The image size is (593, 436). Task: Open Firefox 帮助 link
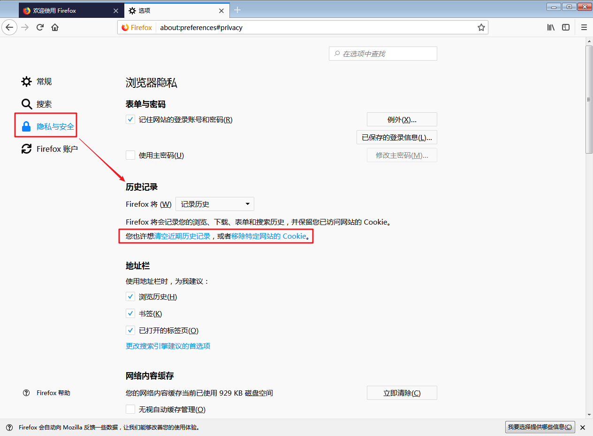53,393
